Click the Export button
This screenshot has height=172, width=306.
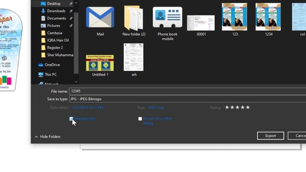pos(271,136)
